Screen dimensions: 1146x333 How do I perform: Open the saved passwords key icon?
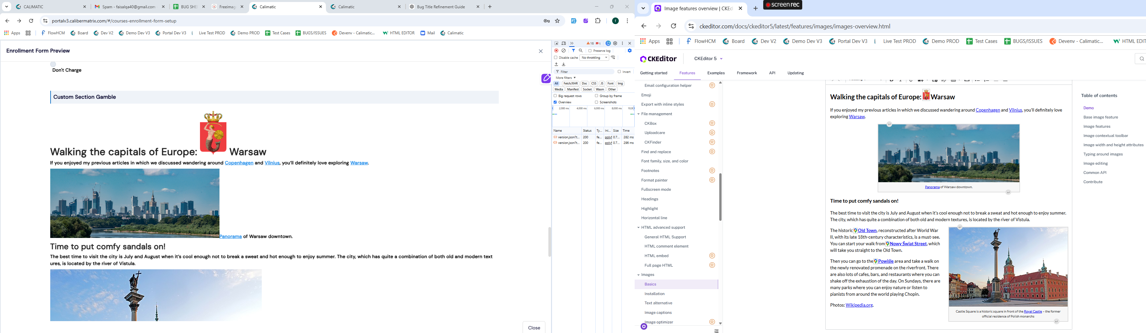click(x=547, y=21)
